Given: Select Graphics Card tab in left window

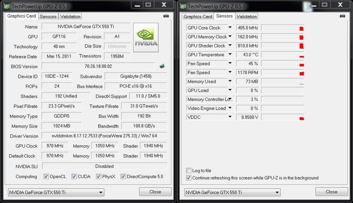Looking at the screenshot, I should click(x=22, y=16).
